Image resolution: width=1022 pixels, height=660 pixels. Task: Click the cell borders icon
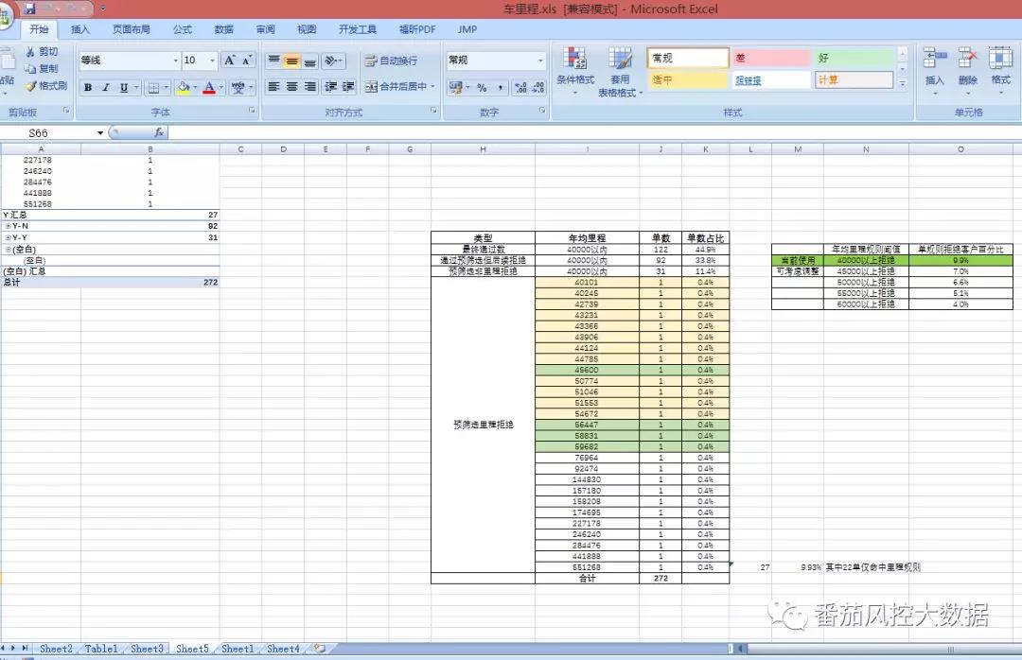pos(154,87)
